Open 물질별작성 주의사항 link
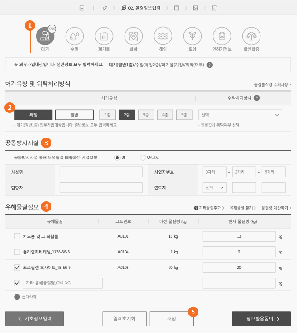297x333 pixels. [x=272, y=84]
